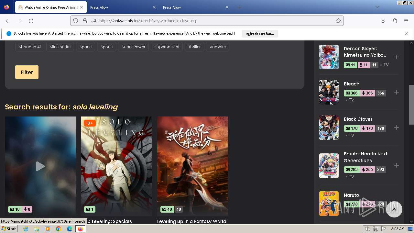414x233 pixels.
Task: Open Leveling up in a Fantasy World title link
Action: tap(191, 221)
